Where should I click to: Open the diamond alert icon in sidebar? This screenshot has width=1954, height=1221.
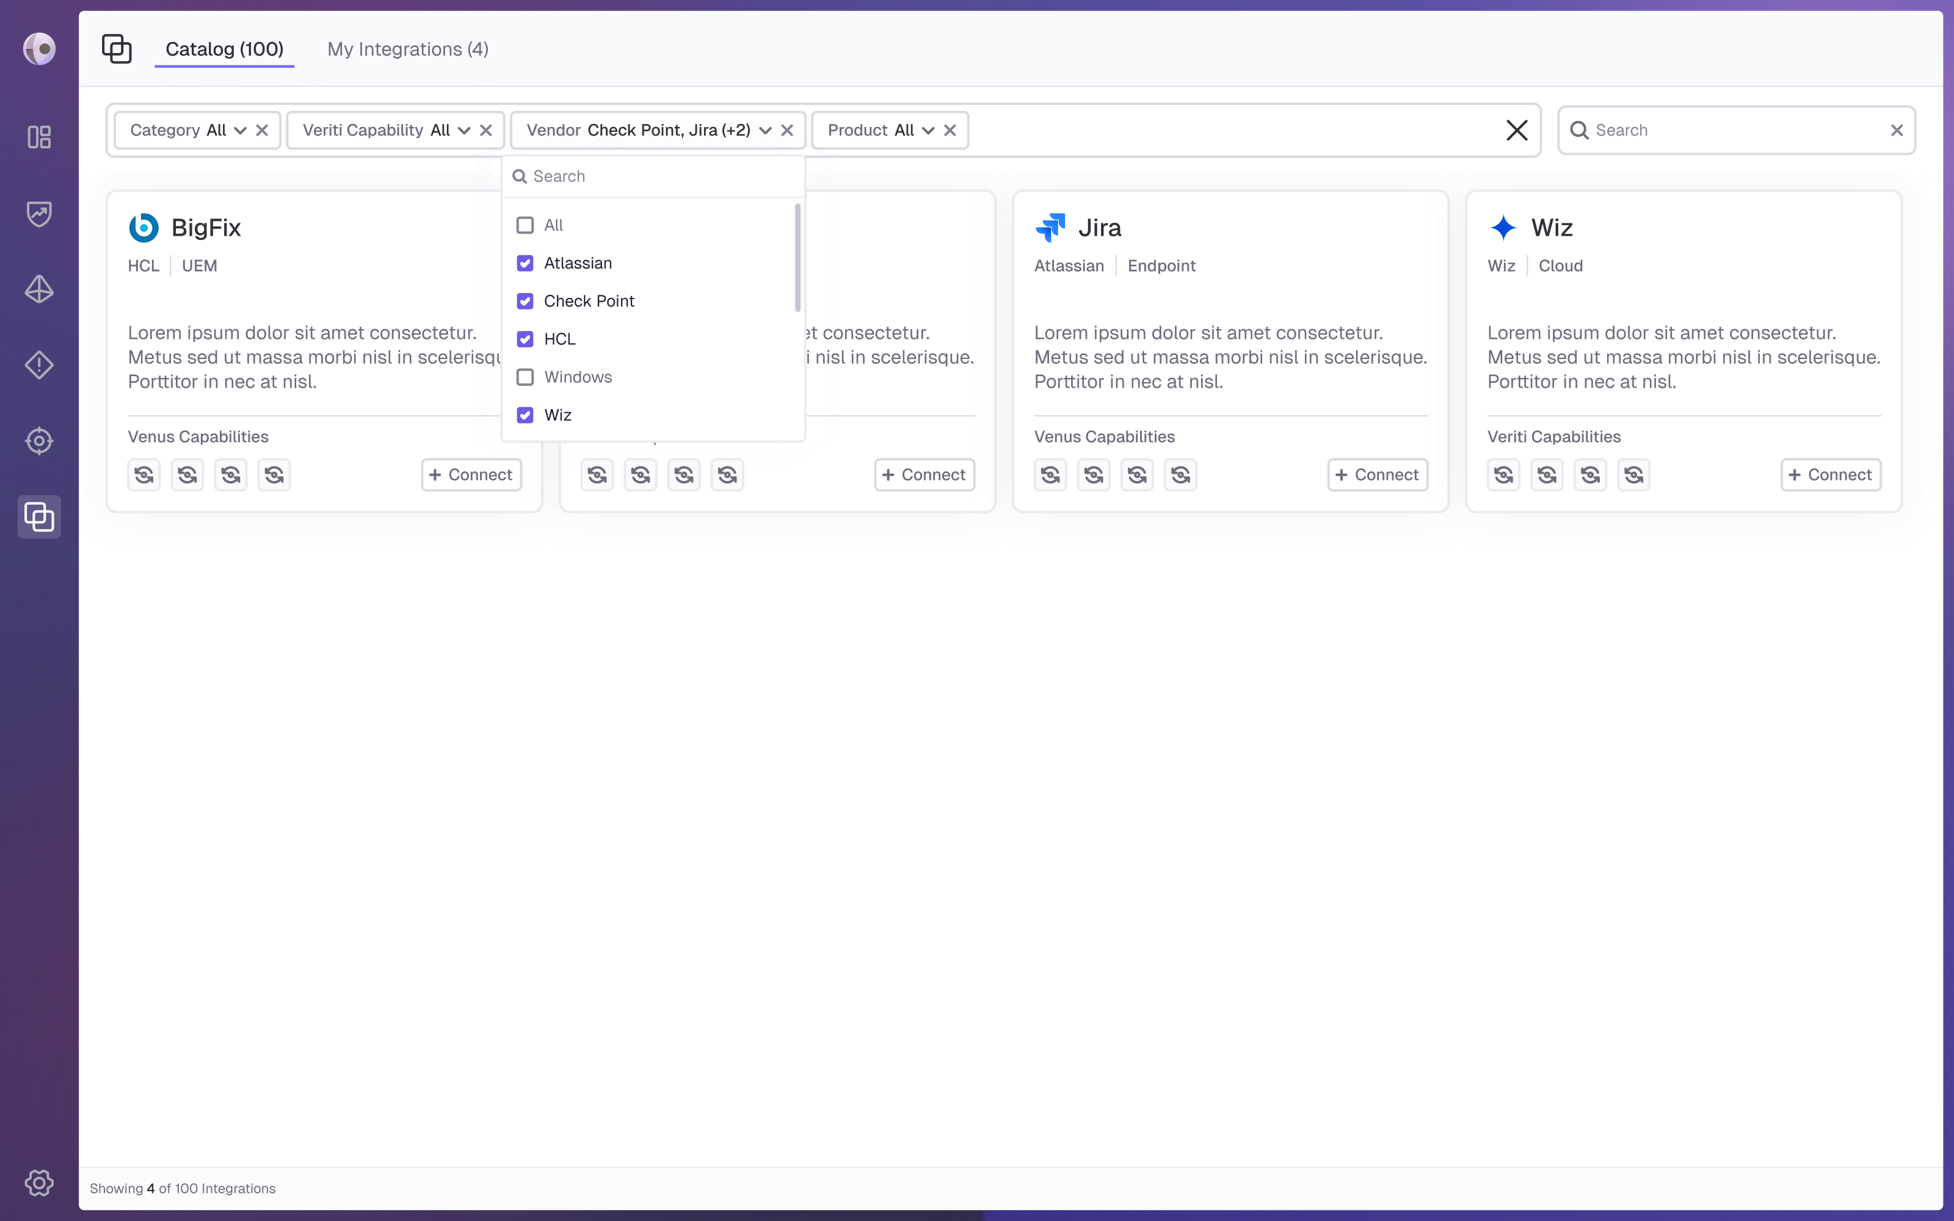tap(38, 365)
